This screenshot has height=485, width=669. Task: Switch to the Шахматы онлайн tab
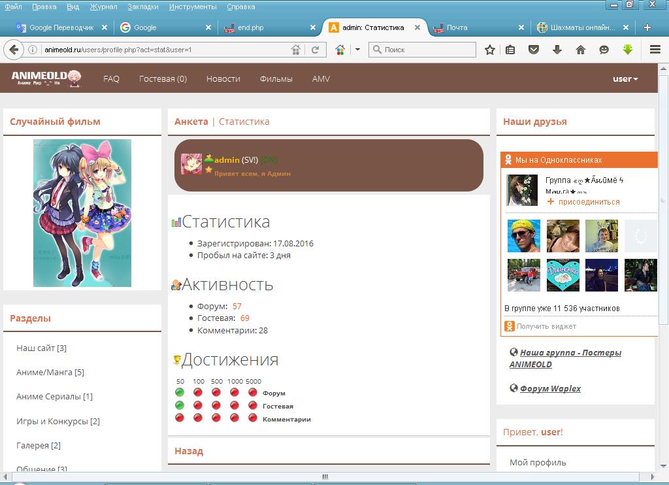click(582, 27)
